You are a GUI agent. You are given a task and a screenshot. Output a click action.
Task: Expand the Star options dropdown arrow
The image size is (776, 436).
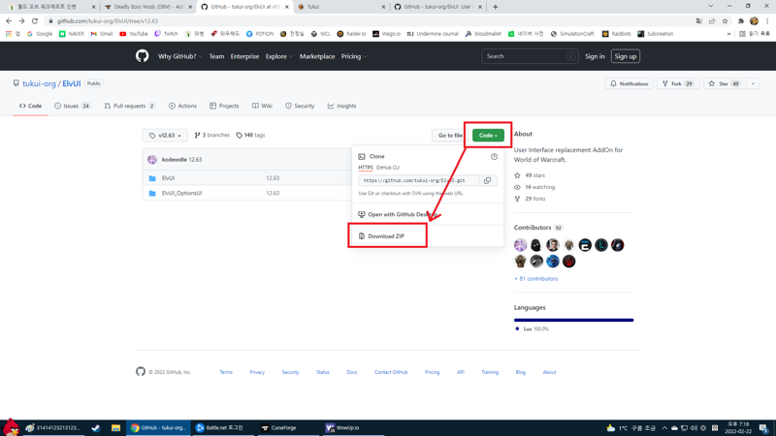[754, 83]
